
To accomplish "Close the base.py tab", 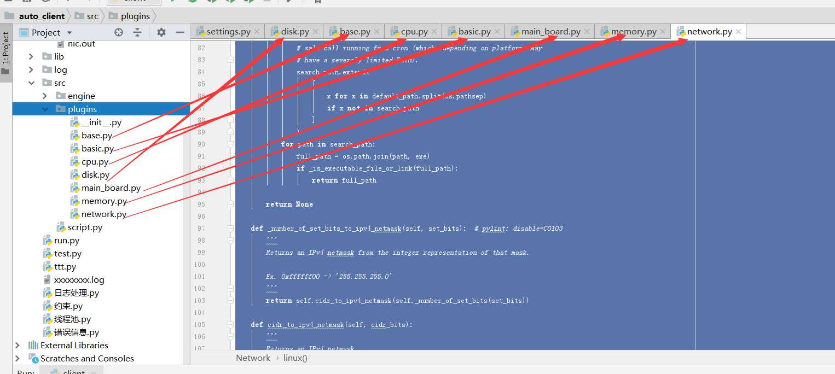I will click(376, 32).
